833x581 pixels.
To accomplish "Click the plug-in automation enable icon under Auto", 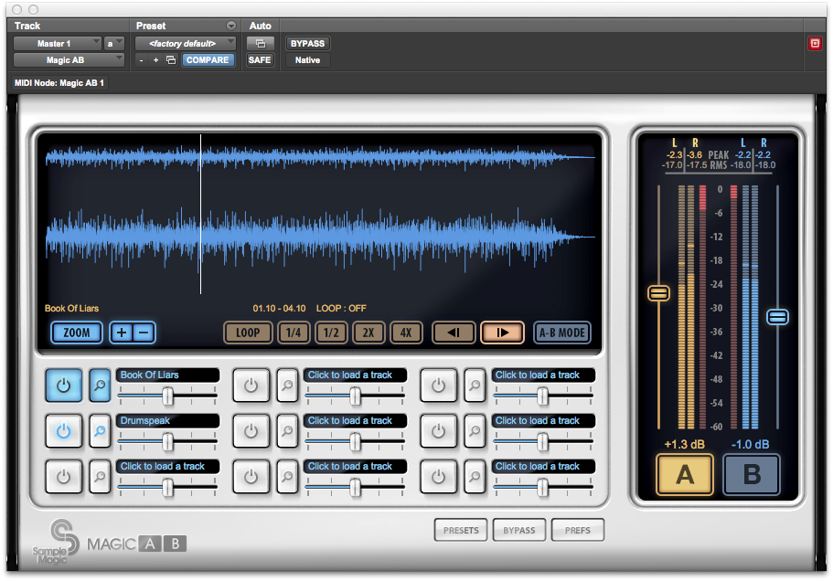I will point(260,43).
